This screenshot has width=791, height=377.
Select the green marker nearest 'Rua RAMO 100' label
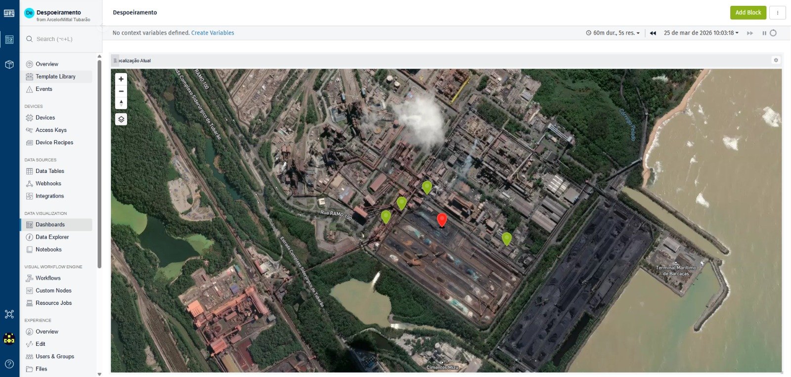click(x=386, y=216)
